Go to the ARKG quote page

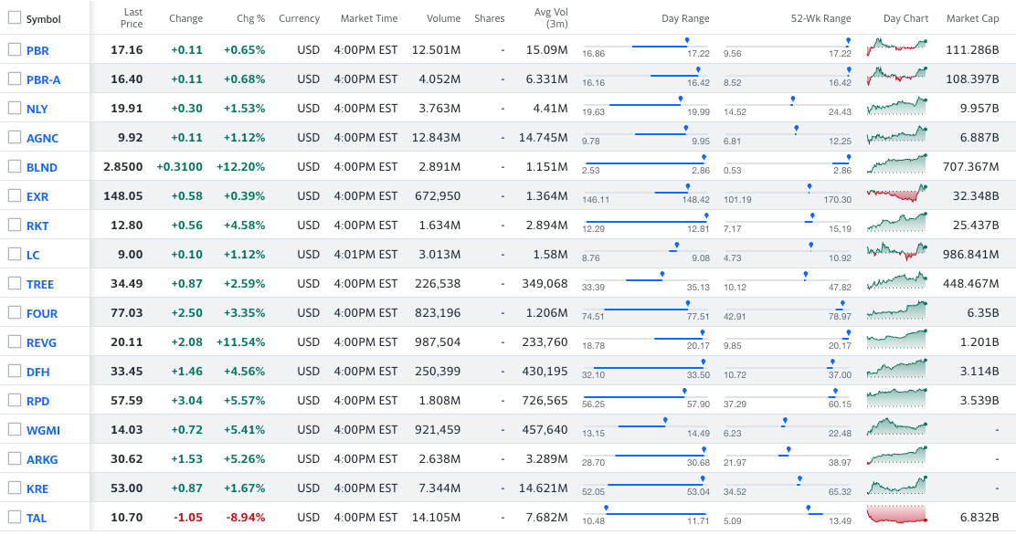[x=42, y=459]
